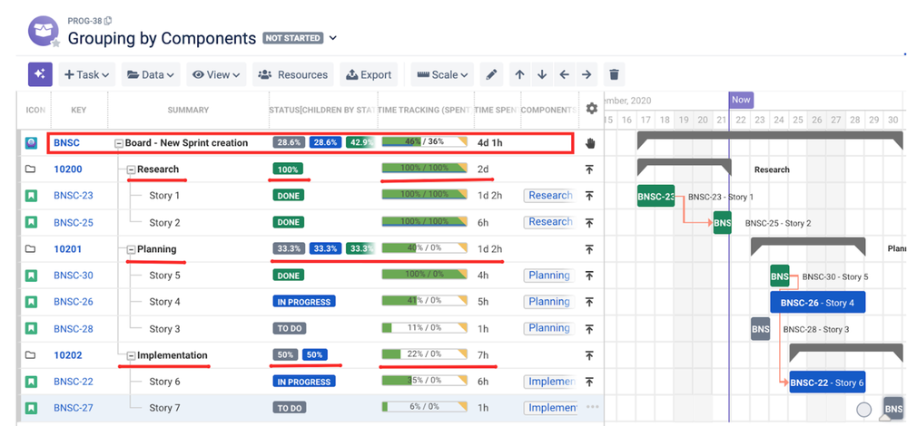The height and width of the screenshot is (426, 907).
Task: Click the pencil edit icon
Action: (x=491, y=74)
